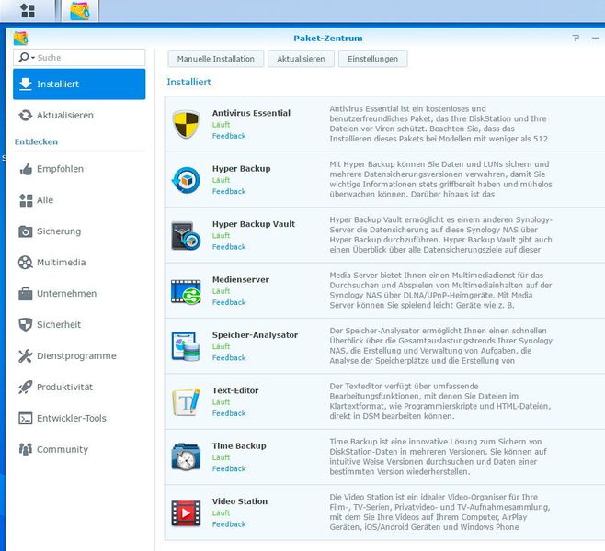Click Feedback link under Time Backup
Screen dimensions: 605x551
(229, 469)
